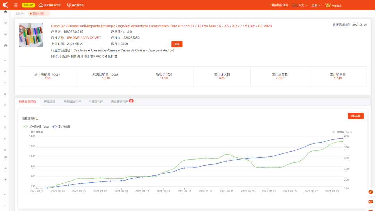Image resolution: width=375 pixels, height=211 pixels.
Task: Click the left y-axis value 1,800
Action: click(32, 136)
